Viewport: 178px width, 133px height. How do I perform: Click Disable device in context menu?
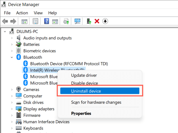click(85, 83)
